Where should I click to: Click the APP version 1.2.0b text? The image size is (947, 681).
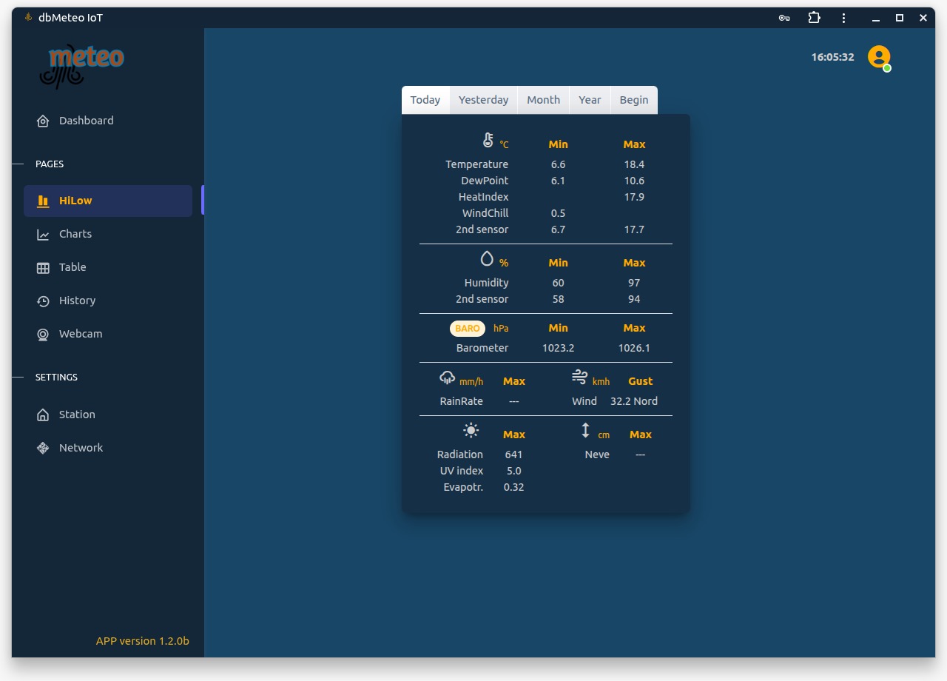(142, 641)
